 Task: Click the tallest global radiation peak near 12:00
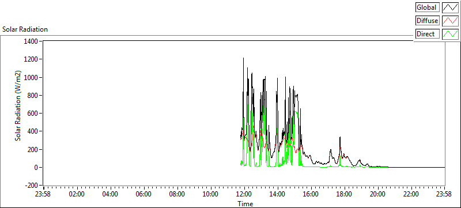click(243, 58)
